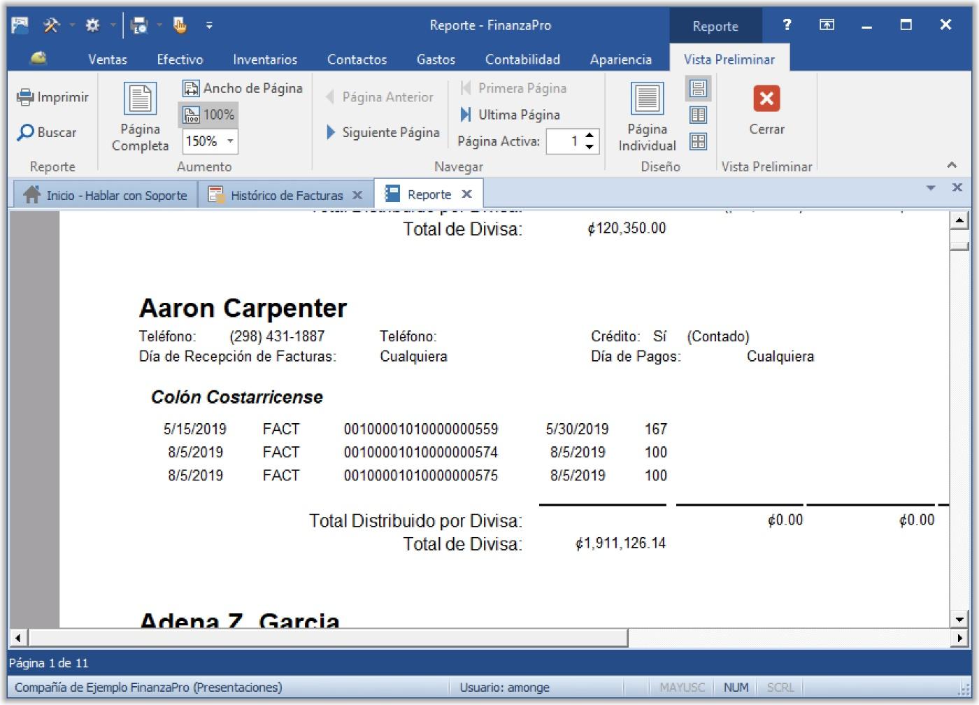The image size is (979, 705).
Task: Jump to Ultima Página
Action: point(510,115)
